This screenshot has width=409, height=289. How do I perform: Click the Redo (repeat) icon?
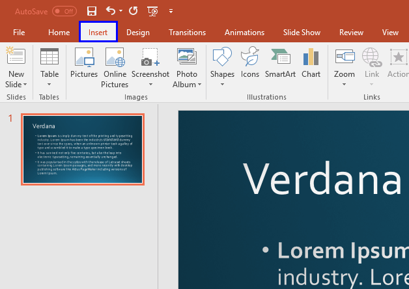[x=134, y=11]
